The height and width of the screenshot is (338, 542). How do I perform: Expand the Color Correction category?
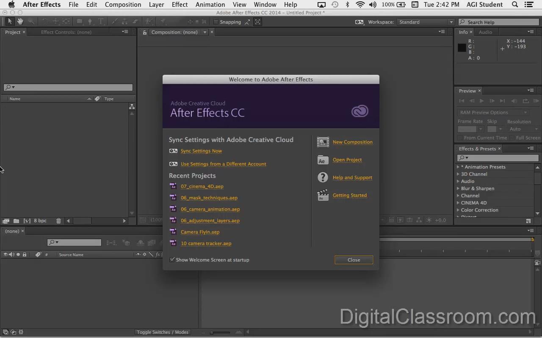(x=458, y=210)
